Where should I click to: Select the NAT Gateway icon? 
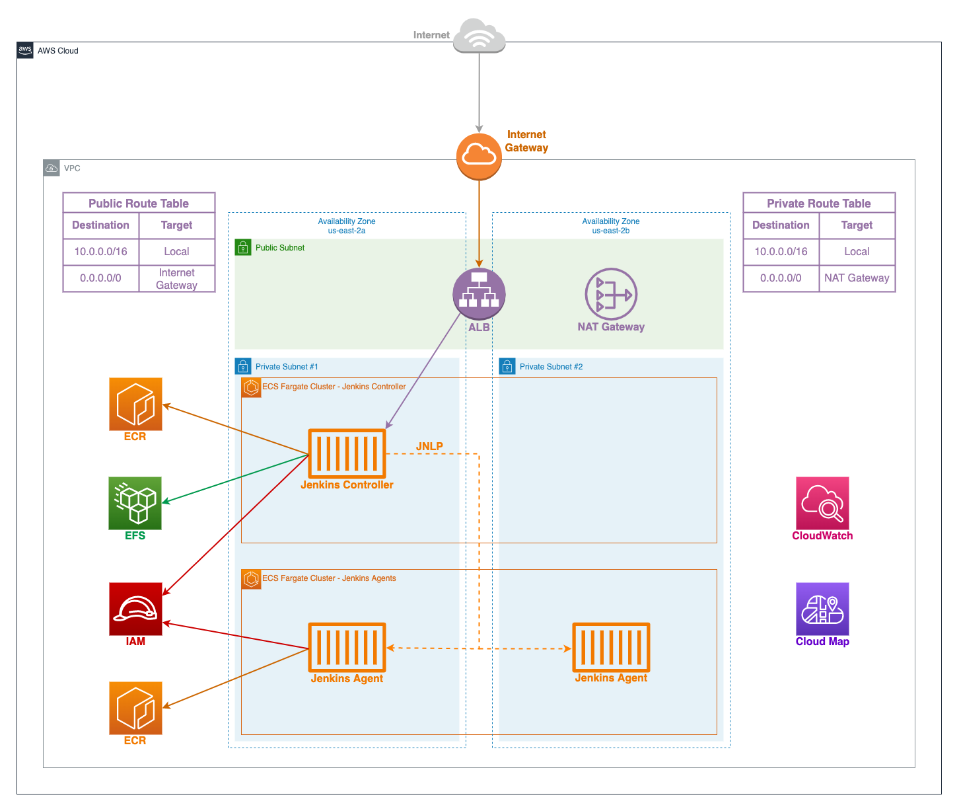tap(611, 294)
